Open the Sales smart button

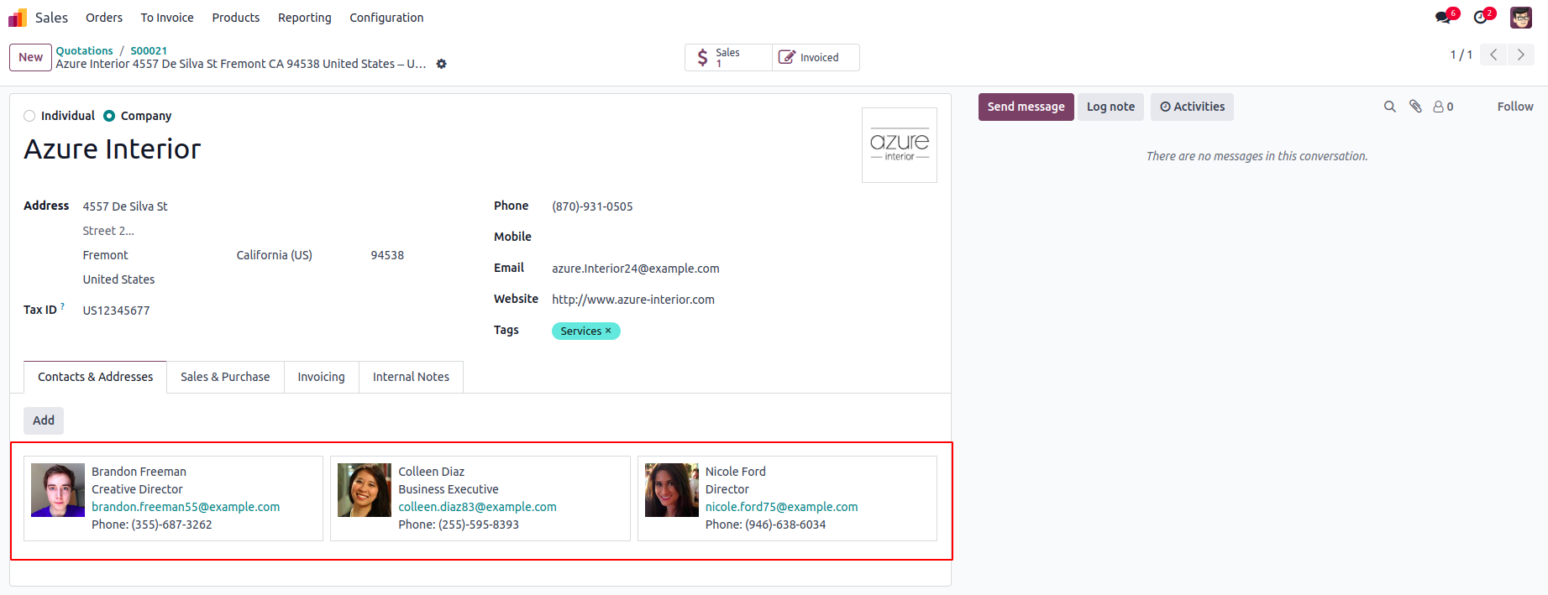coord(728,57)
